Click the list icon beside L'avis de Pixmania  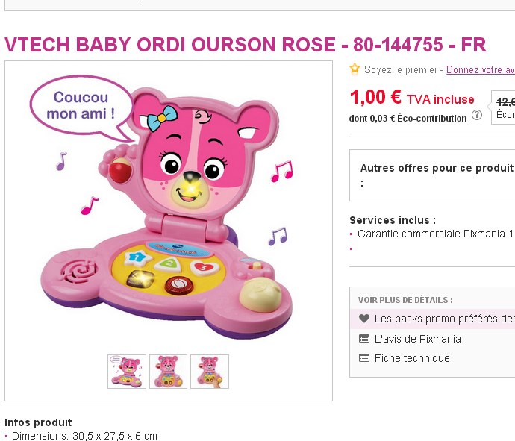click(364, 339)
